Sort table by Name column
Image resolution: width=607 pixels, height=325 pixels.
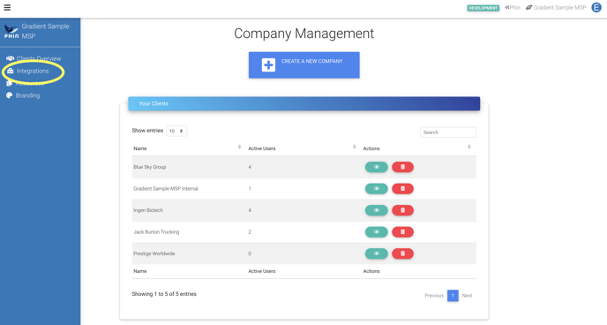tap(187, 148)
